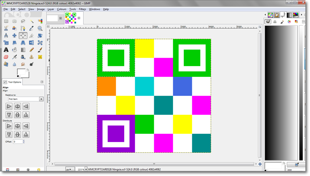Select the Scissors Select tool
This screenshot has width=310, height=176.
pyautogui.click(x=6, y=28)
